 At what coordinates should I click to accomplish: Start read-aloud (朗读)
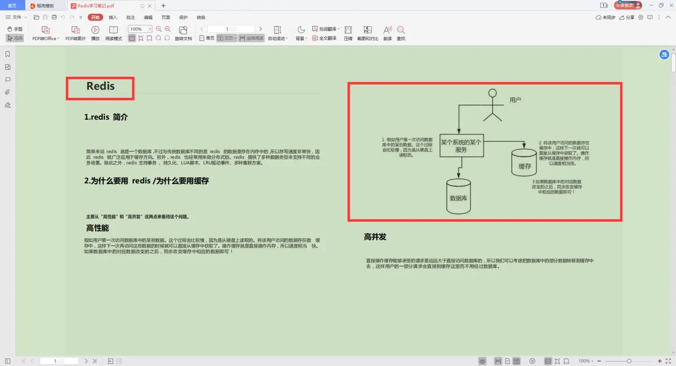[x=388, y=33]
